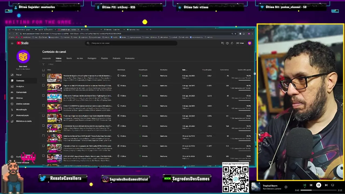Screen dimensions: 345x194
Task: Select the Marvel Tokon beta video checkbox
Action: (43, 95)
